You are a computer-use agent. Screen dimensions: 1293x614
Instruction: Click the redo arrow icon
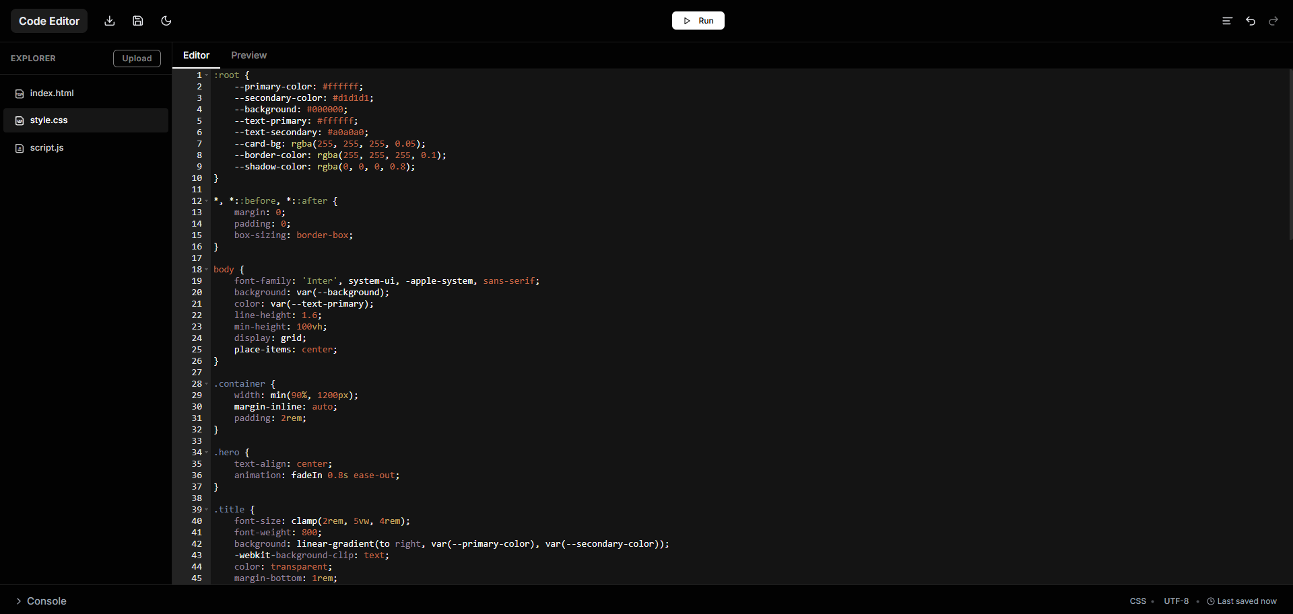point(1273,21)
